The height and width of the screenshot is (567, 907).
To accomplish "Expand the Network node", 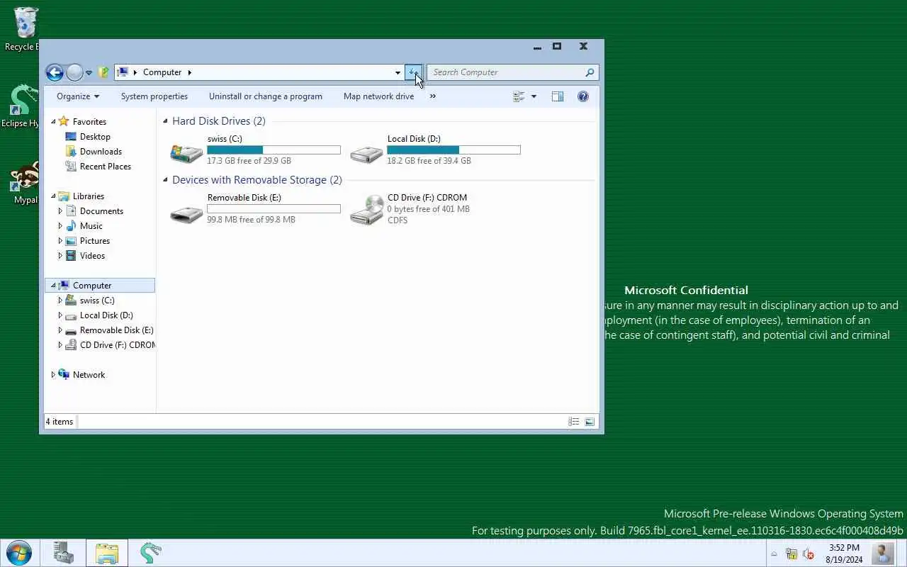I will tap(52, 375).
